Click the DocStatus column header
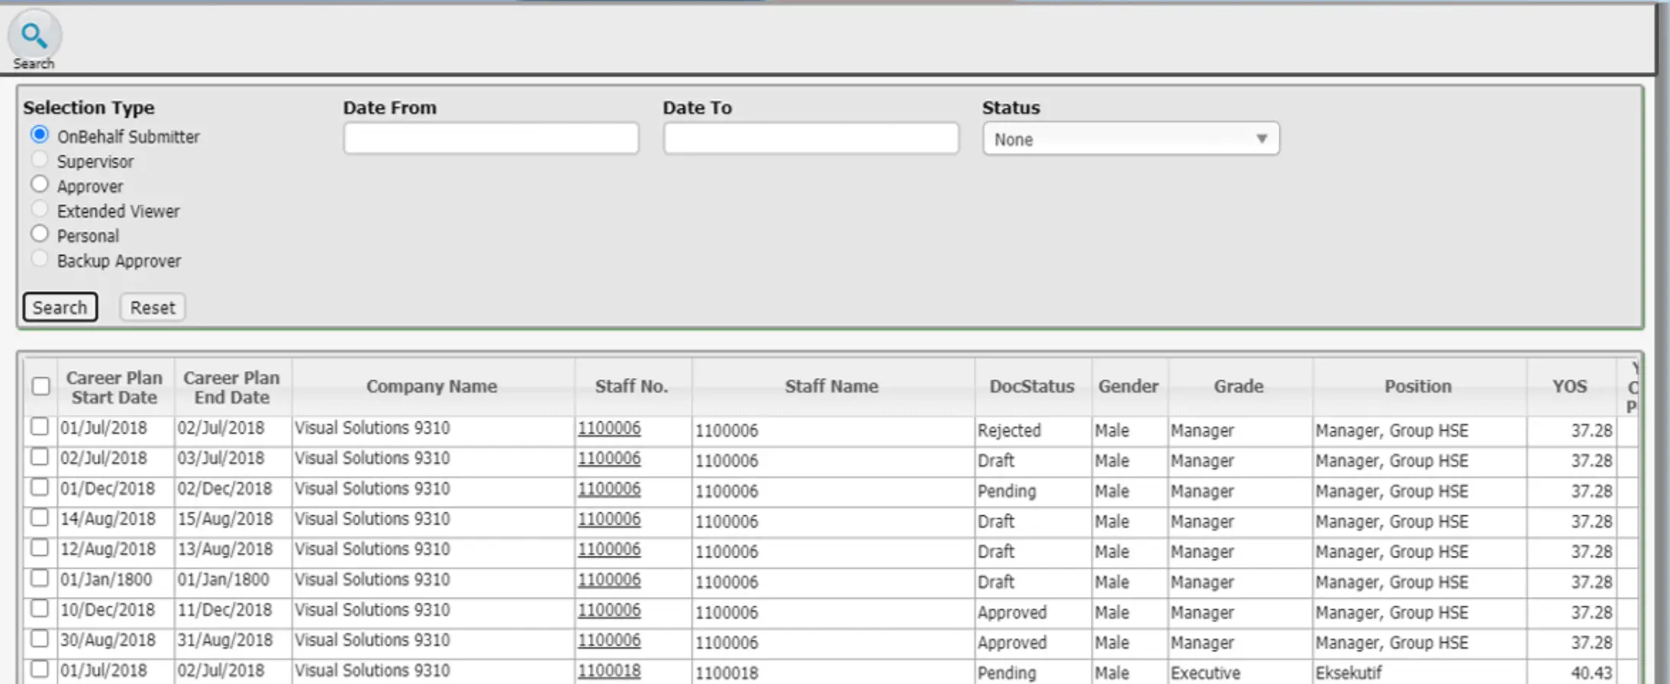The height and width of the screenshot is (684, 1670). [1032, 387]
